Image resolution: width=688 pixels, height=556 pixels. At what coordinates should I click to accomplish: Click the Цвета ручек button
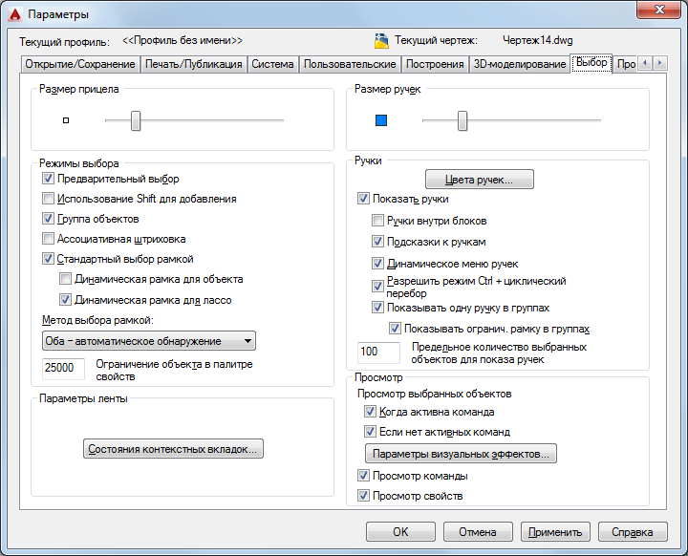(x=479, y=180)
